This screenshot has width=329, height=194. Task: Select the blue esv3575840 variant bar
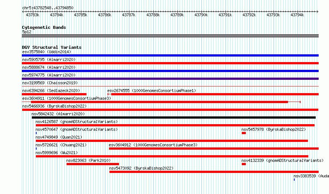(170, 55)
